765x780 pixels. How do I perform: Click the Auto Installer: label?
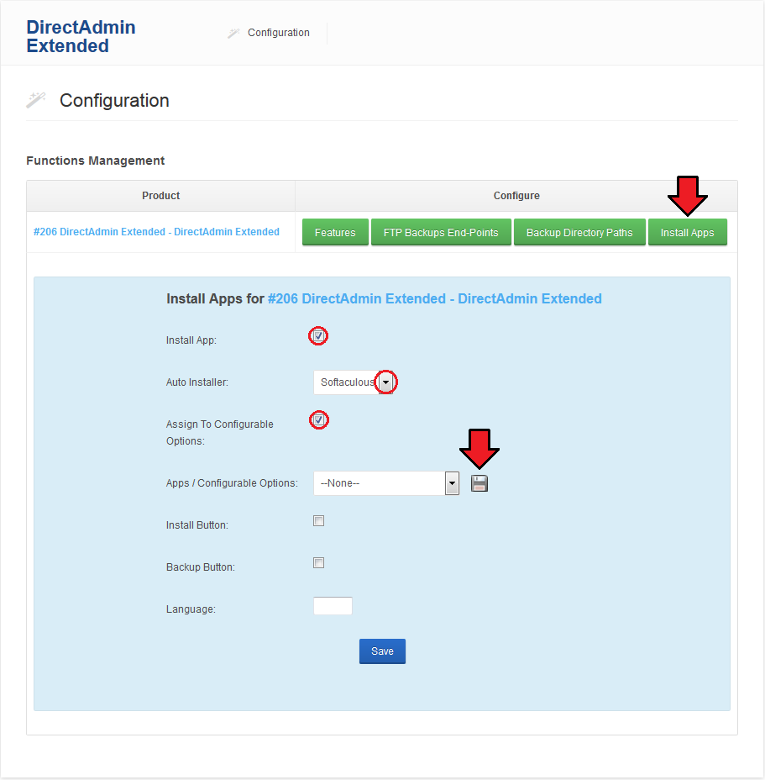(x=196, y=382)
